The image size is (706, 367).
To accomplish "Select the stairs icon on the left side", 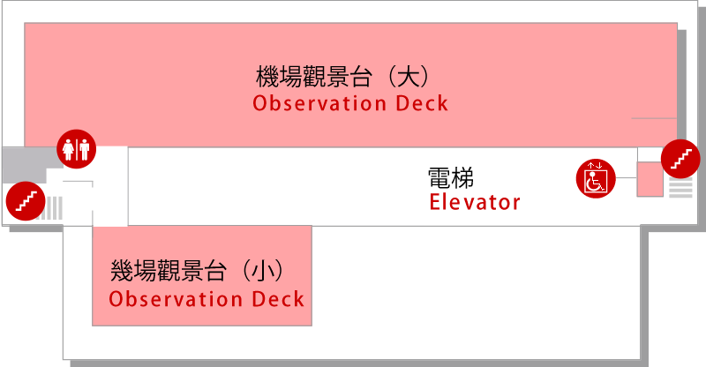I will point(26,201).
